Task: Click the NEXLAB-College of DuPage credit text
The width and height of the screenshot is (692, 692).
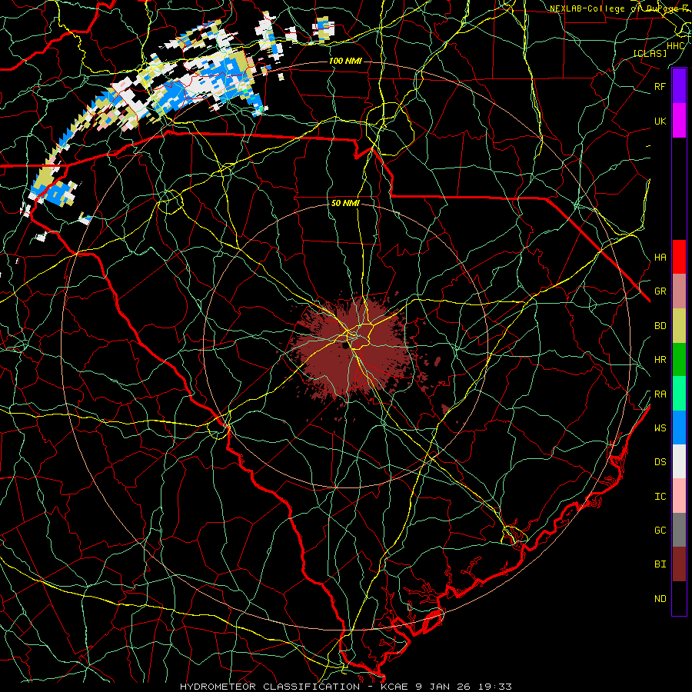Action: point(618,8)
